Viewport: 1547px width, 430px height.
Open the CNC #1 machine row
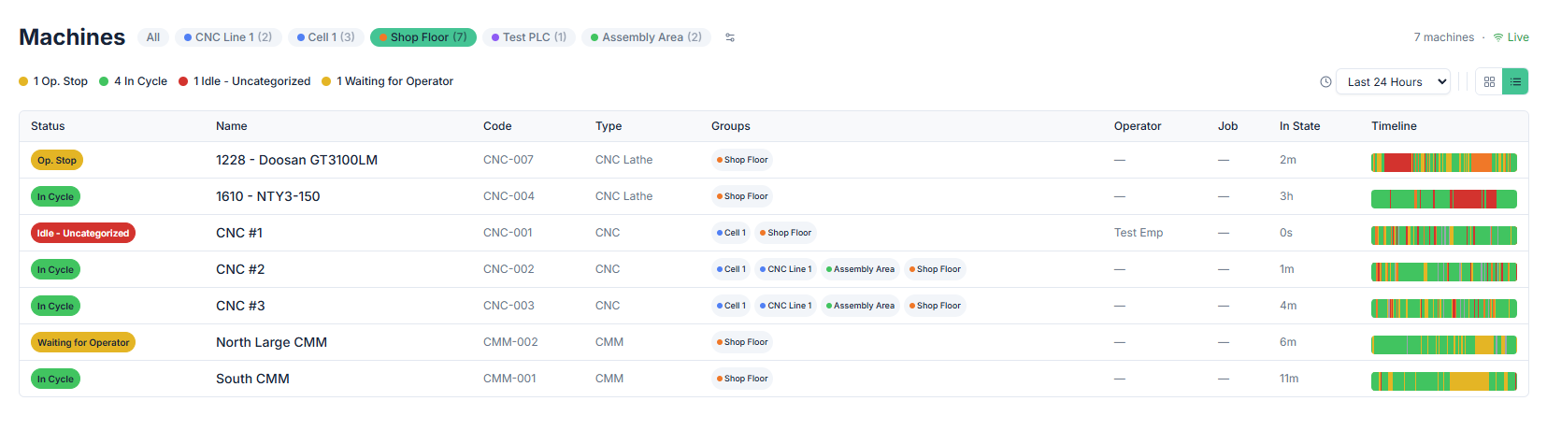click(774, 233)
